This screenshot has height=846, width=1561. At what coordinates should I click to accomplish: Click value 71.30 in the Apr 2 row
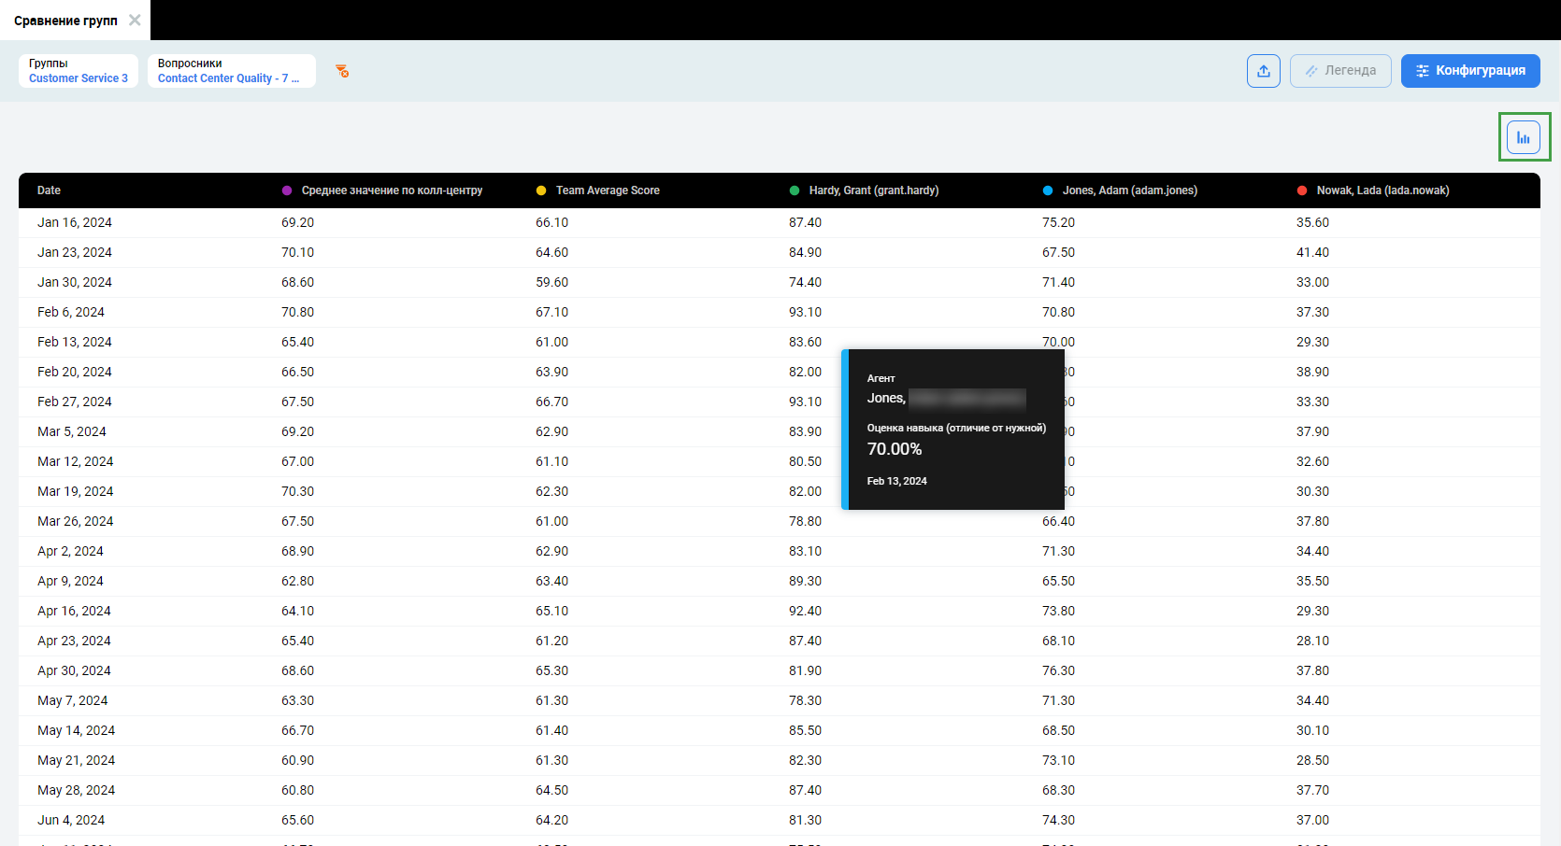(1058, 551)
